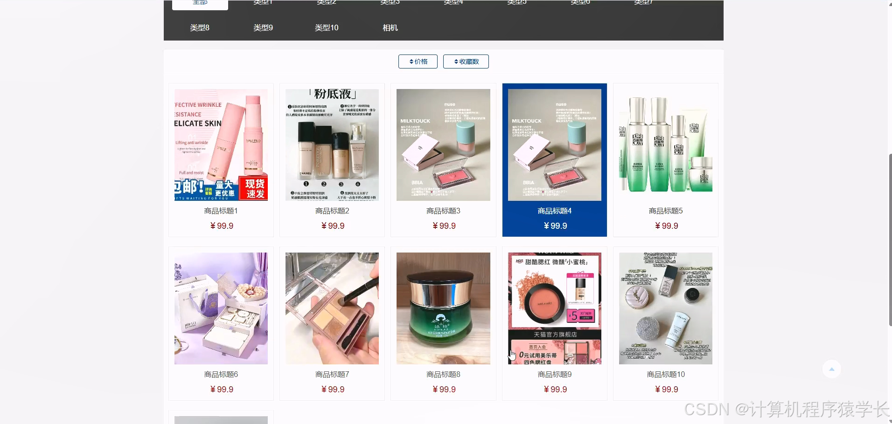Open the 商品标题9 blush image
The height and width of the screenshot is (424, 892).
point(555,308)
